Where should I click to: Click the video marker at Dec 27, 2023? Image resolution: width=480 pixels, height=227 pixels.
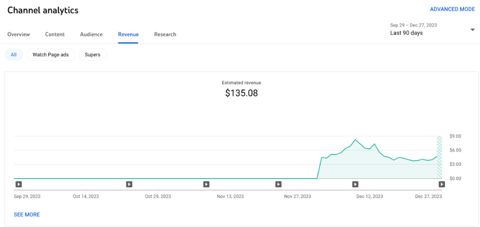pyautogui.click(x=442, y=184)
